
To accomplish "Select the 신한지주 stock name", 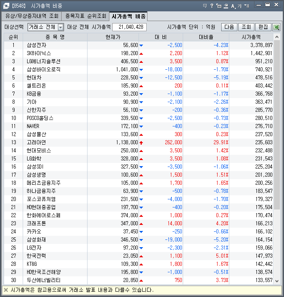I will (36, 110).
